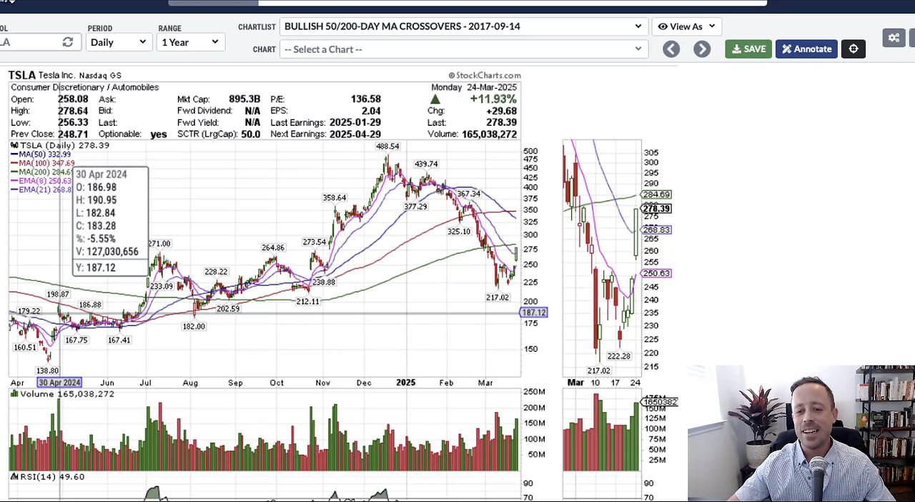Image resolution: width=915 pixels, height=502 pixels.
Task: Click the TSLA Tesla Inc. chart title
Action: [65, 75]
